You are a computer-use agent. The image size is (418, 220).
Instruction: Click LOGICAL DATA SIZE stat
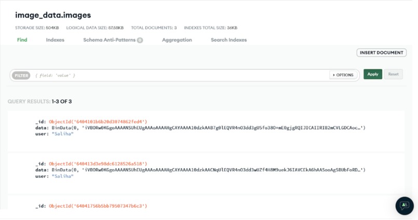tap(95, 27)
